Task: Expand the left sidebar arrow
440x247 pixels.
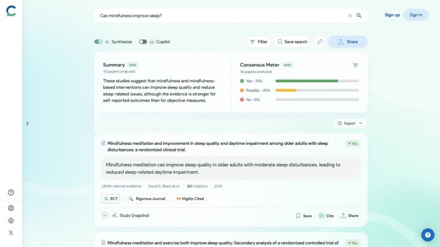Action: point(27,123)
